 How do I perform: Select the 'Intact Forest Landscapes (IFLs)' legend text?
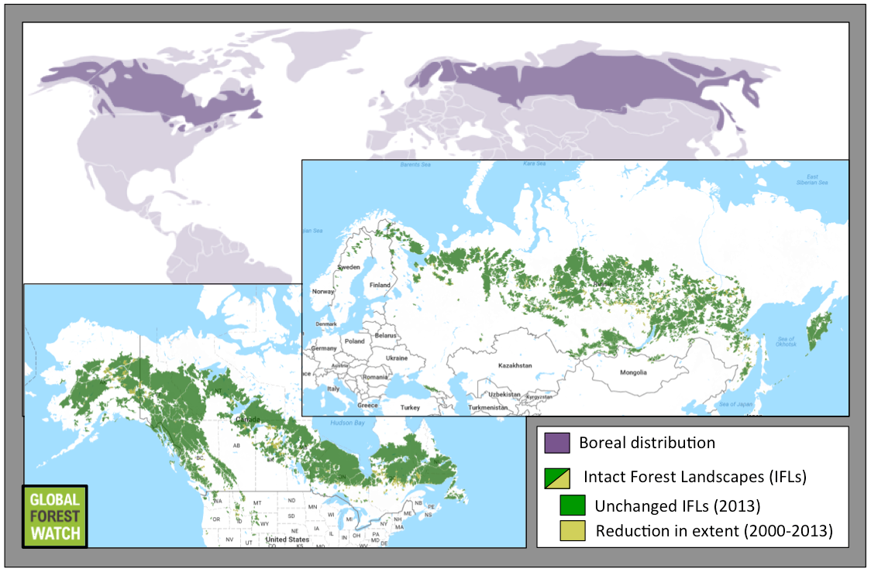click(695, 477)
